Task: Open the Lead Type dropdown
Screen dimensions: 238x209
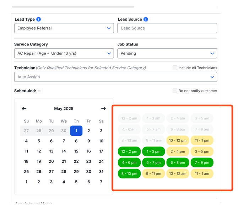Action: (64, 28)
